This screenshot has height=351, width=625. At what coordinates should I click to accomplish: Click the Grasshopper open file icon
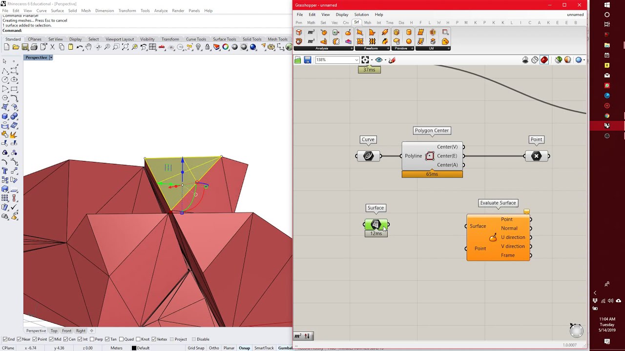297,60
